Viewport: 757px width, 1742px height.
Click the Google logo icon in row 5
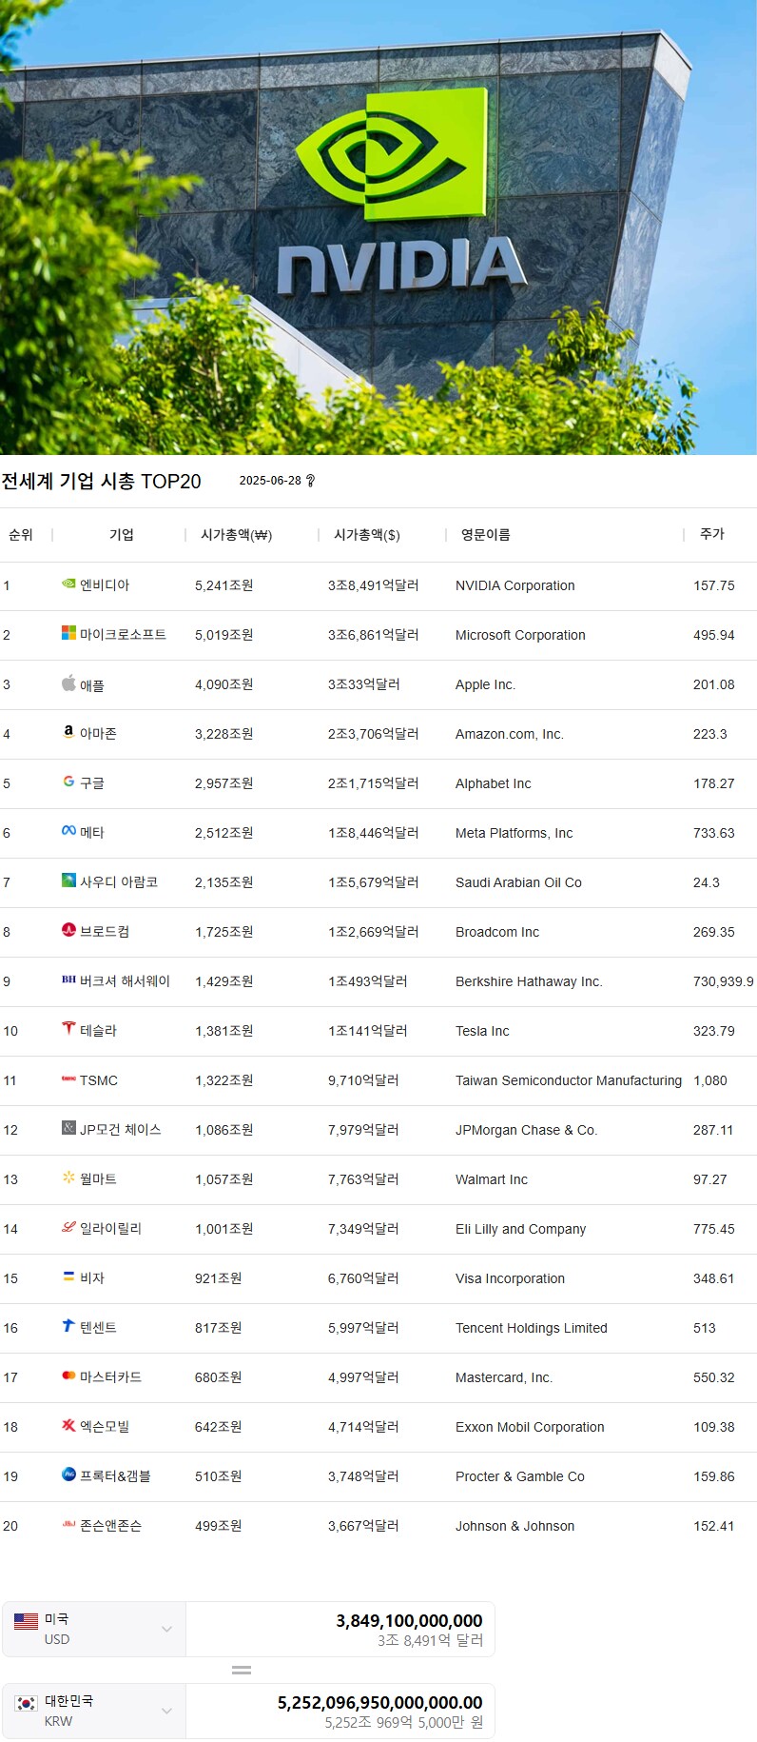(x=68, y=782)
